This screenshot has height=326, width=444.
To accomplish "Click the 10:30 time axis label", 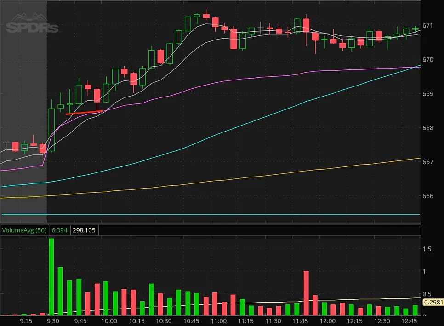I will coord(164,321).
